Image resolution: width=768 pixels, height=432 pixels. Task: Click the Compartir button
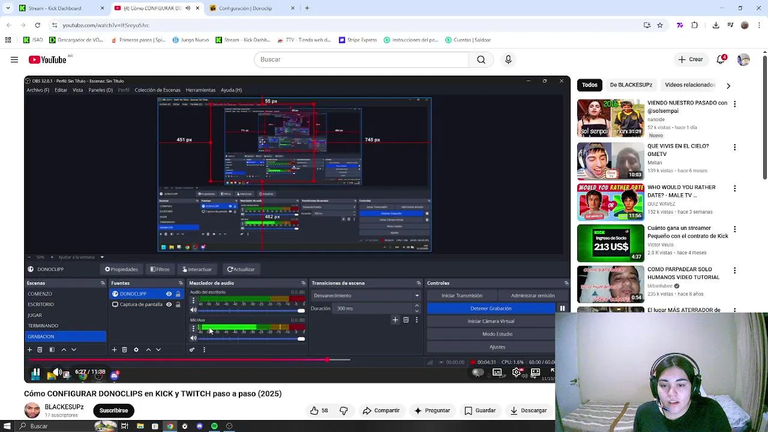tap(381, 410)
